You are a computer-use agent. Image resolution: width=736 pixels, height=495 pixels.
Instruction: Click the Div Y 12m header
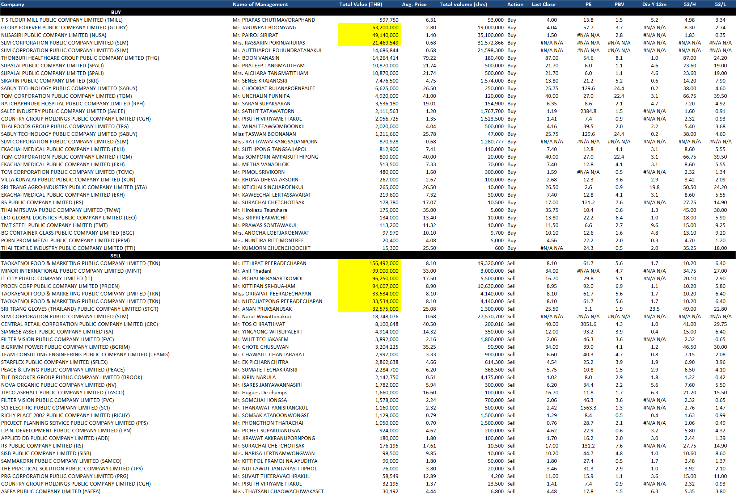pyautogui.click(x=654, y=4)
